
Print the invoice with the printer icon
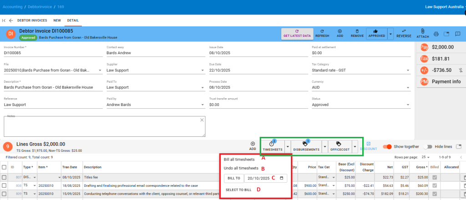[436, 34]
